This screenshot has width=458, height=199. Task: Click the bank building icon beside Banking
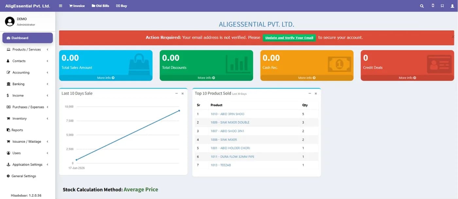[9, 84]
